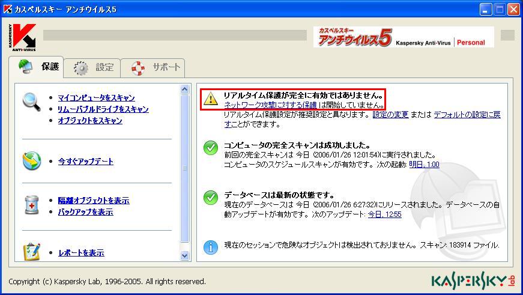Open the 設定 tab
This screenshot has height=295, width=523.
[92, 68]
